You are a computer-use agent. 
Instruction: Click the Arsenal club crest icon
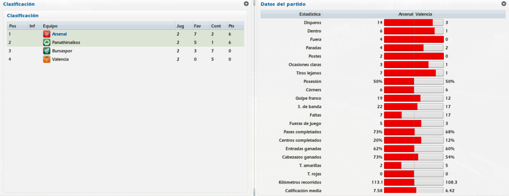click(46, 34)
